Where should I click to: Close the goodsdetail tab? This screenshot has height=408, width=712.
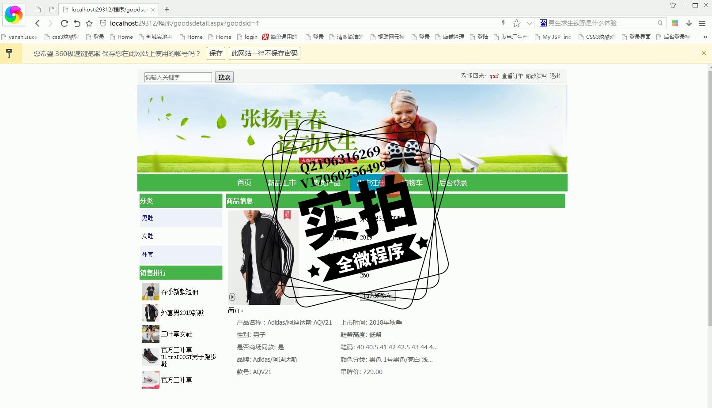(x=153, y=10)
